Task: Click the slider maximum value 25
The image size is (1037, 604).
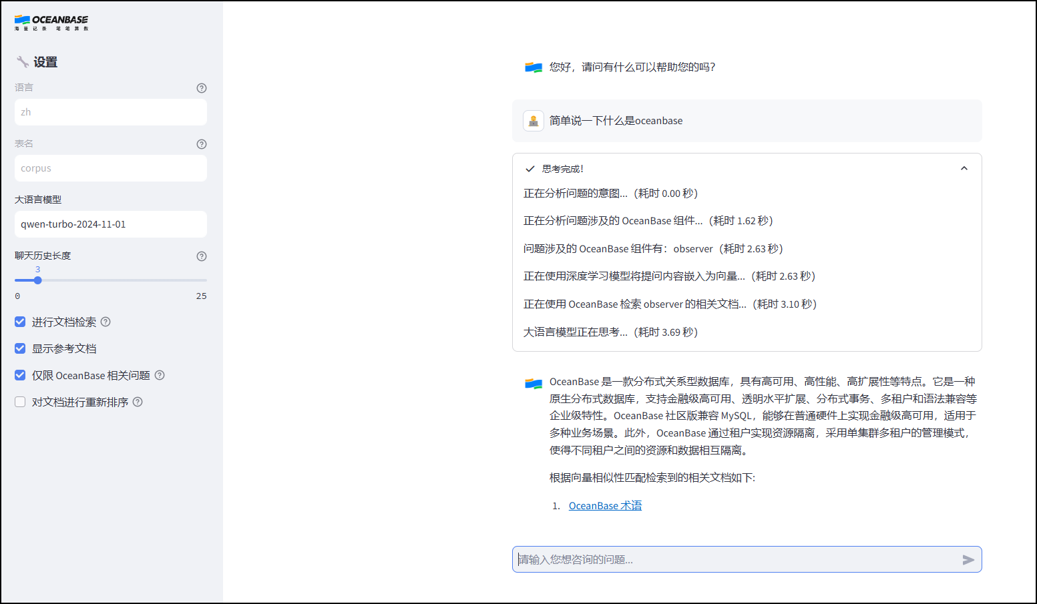Action: pyautogui.click(x=201, y=296)
